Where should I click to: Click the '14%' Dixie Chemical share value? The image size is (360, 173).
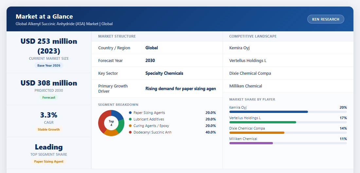pyautogui.click(x=343, y=128)
